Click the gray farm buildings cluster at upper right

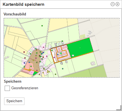90,33
